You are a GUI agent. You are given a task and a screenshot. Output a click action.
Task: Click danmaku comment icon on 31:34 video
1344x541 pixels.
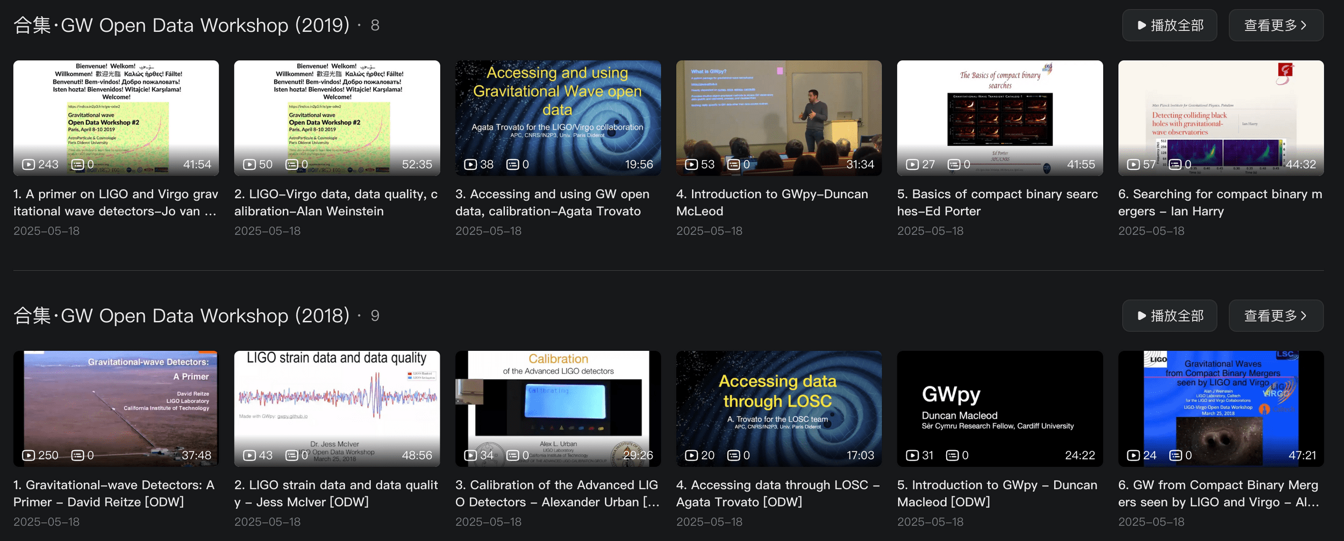pyautogui.click(x=734, y=164)
